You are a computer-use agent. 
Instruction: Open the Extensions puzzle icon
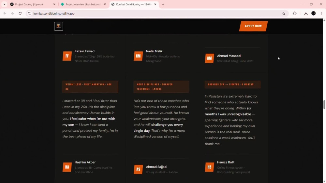pos(295,13)
